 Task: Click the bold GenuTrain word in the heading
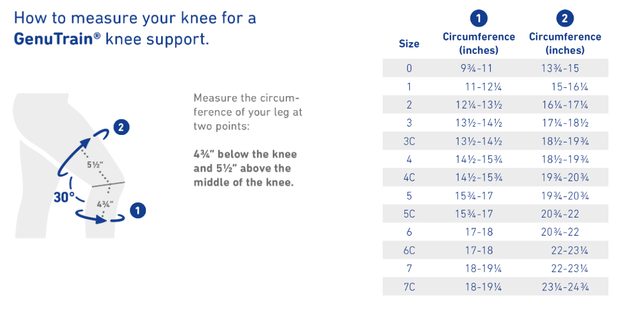point(53,40)
